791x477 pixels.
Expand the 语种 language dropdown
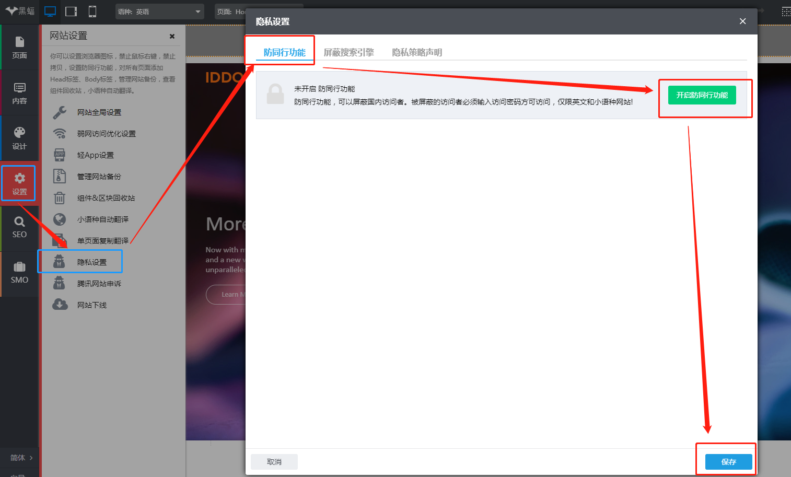pos(159,11)
